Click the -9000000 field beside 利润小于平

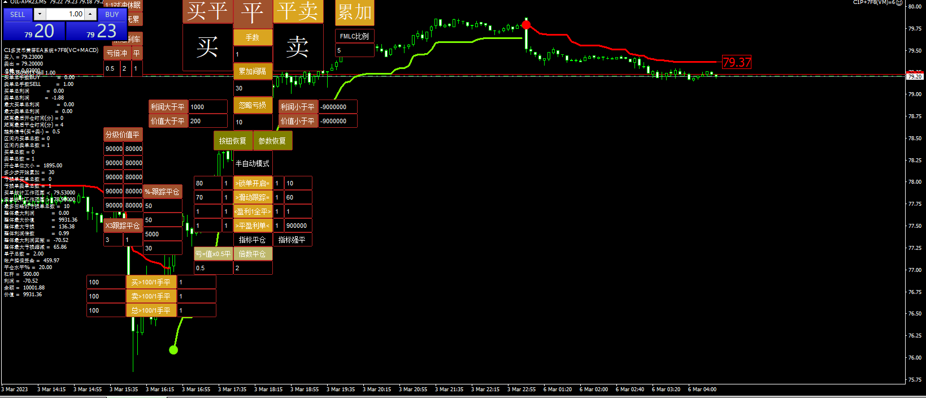pyautogui.click(x=337, y=107)
